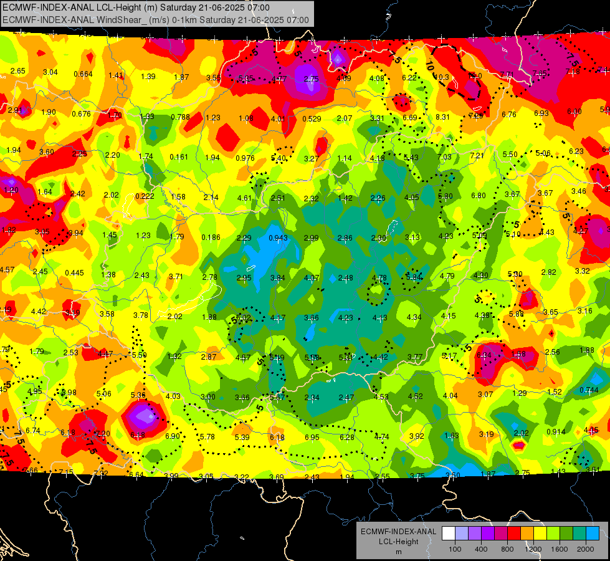The width and height of the screenshot is (610, 561).
Task: Click the wind shear value 0.676
Action: click(81, 113)
